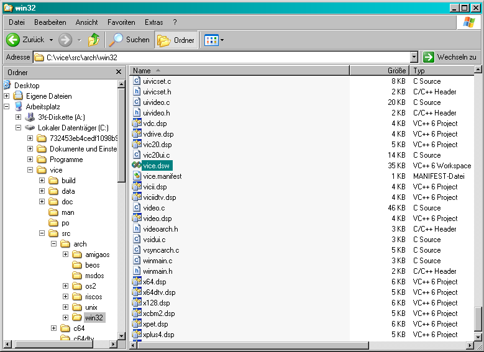484x352 pixels.
Task: Open Suchen with the magnifier icon
Action: [116, 40]
